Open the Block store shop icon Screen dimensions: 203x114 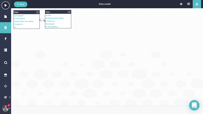(5, 75)
